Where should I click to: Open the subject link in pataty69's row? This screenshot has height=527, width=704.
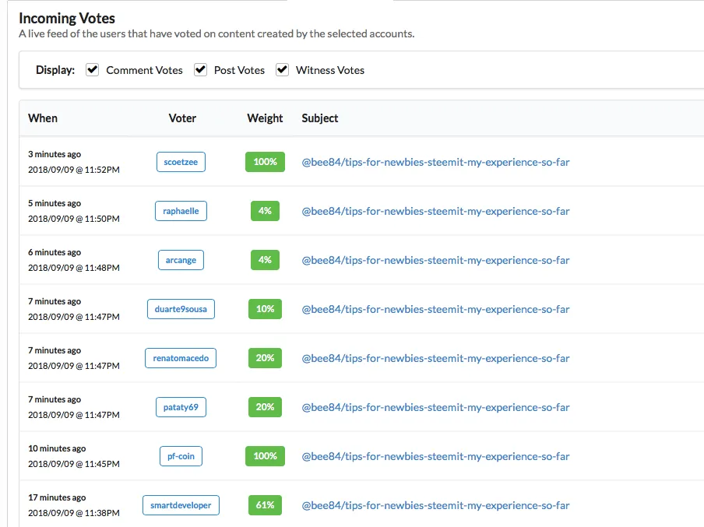coord(435,407)
